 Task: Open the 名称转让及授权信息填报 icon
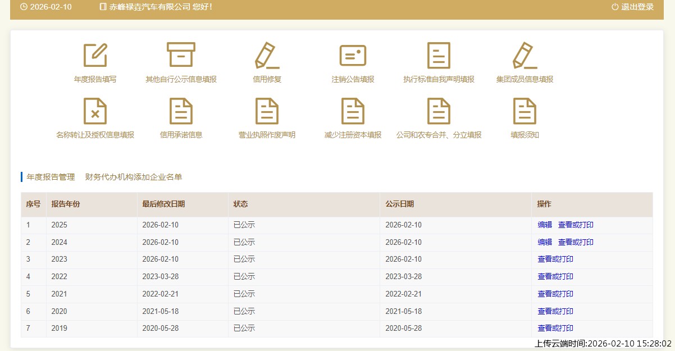coord(95,111)
